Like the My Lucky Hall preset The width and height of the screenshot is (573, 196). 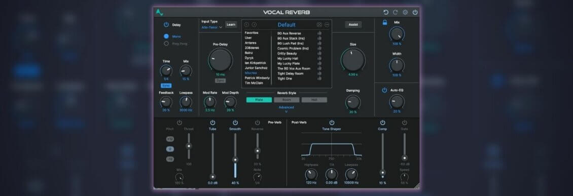[x=319, y=58]
